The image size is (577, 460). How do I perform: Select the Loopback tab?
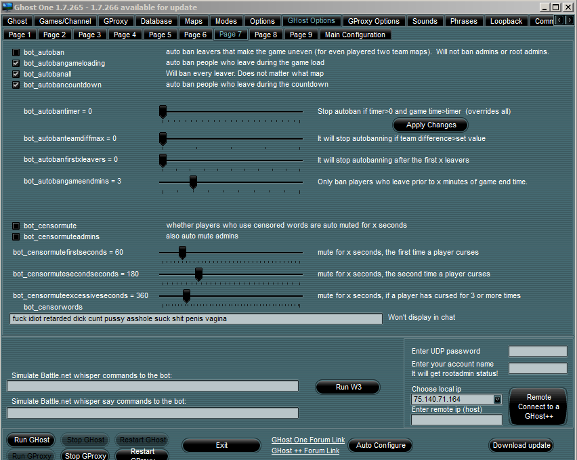[x=506, y=21]
